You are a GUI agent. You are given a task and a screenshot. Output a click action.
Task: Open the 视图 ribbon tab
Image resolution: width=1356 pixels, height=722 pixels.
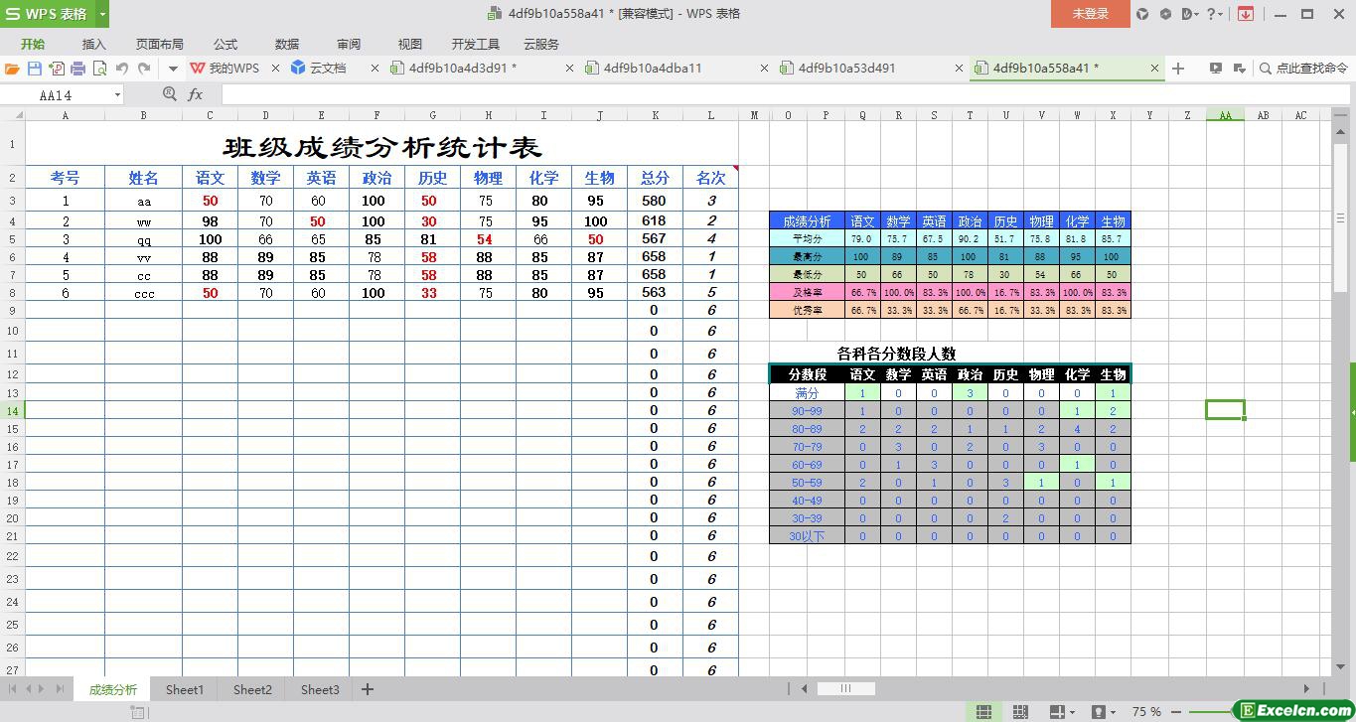coord(409,44)
